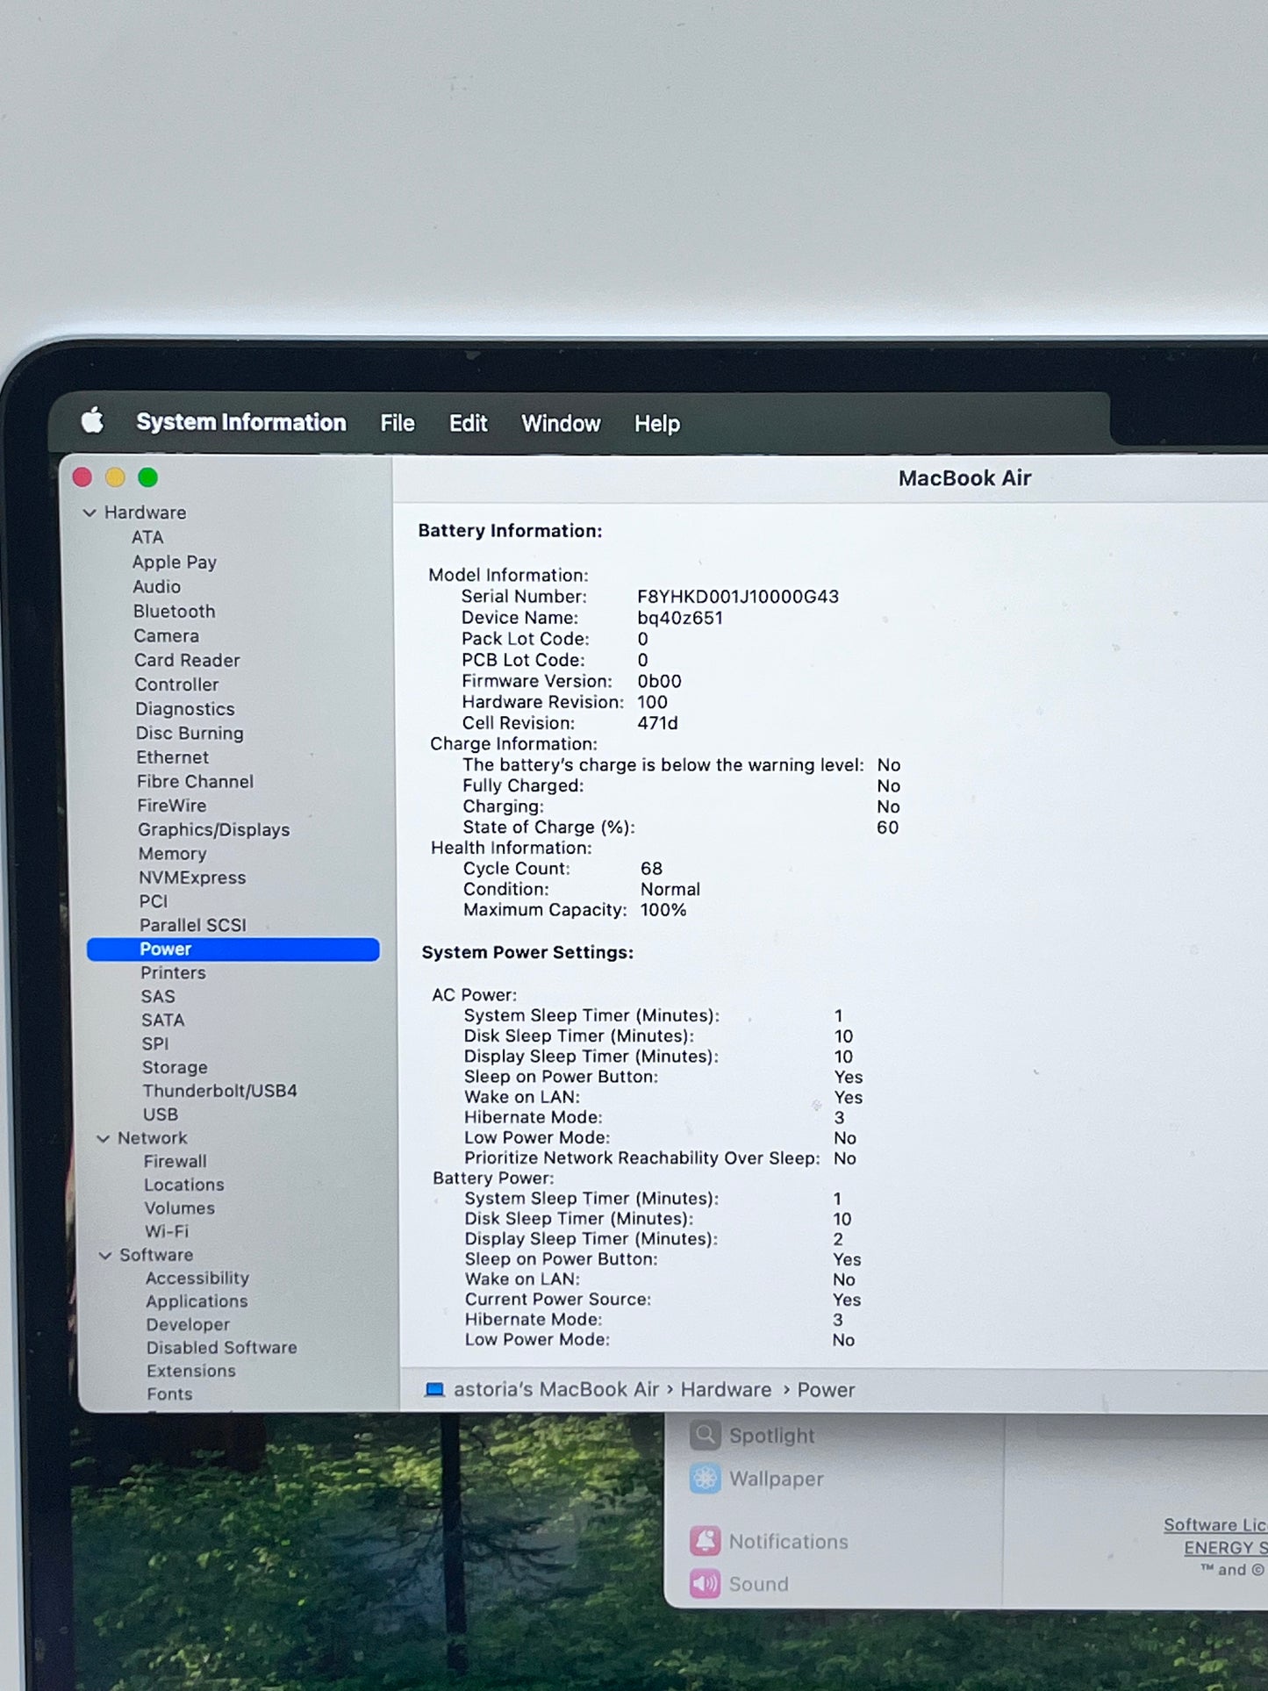
Task: Select Accessibility under Software
Action: coord(197,1279)
